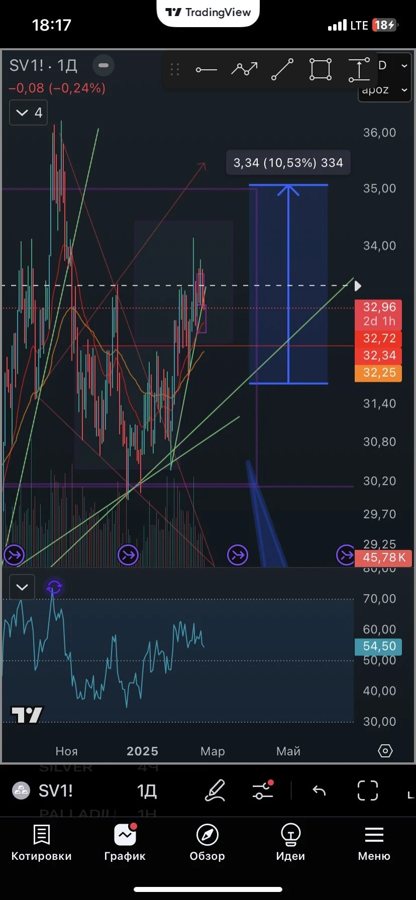This screenshot has width=416, height=900.
Task: Tap the 32,96 current price label
Action: (378, 314)
